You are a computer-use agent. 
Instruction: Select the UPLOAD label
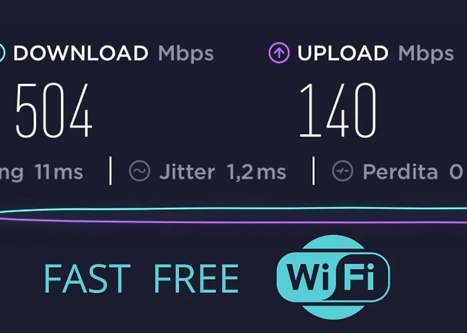(x=343, y=53)
